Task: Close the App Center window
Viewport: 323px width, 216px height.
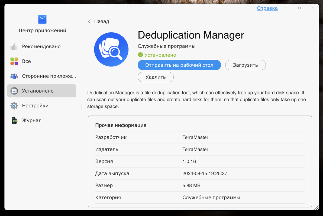Action: [x=312, y=8]
